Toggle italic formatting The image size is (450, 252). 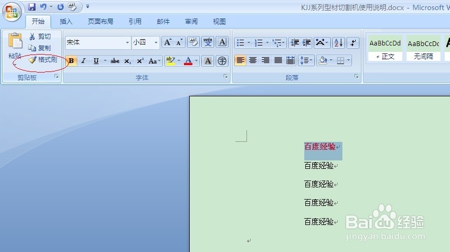pos(84,61)
